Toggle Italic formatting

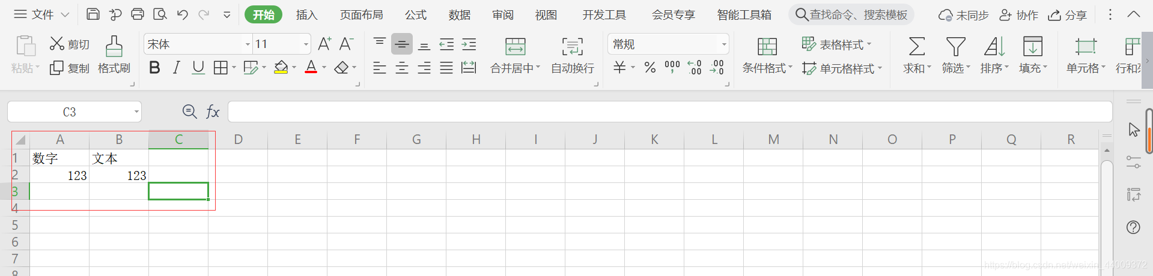(176, 68)
